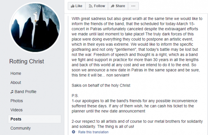Like the Rotting Christ page
Image resolution: width=208 pixels, height=135 pixels.
[x=77, y=6]
